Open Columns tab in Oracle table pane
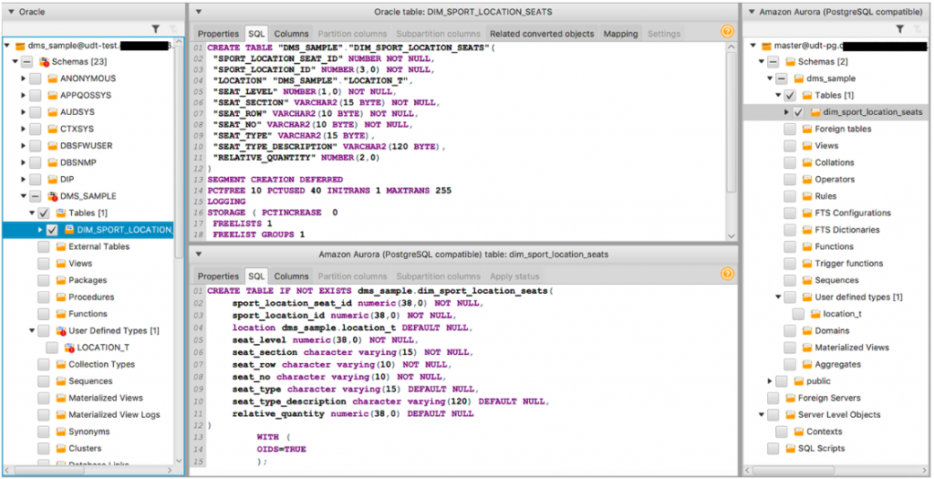 [291, 34]
